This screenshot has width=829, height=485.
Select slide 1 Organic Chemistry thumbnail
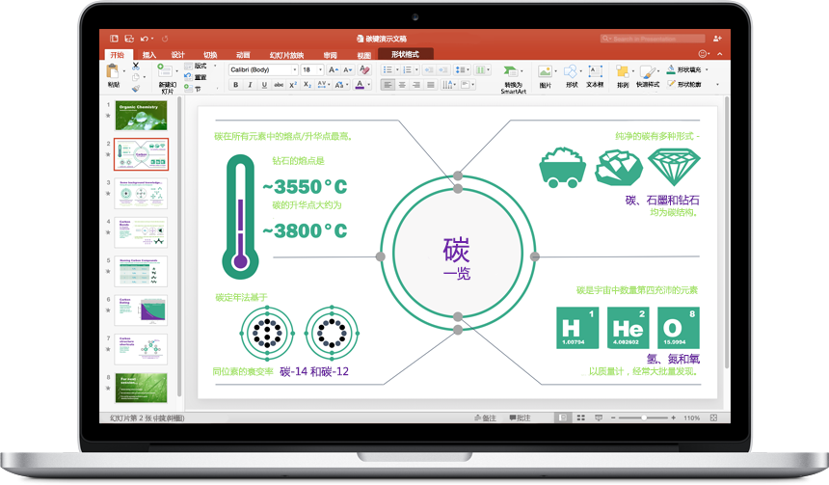click(141, 116)
